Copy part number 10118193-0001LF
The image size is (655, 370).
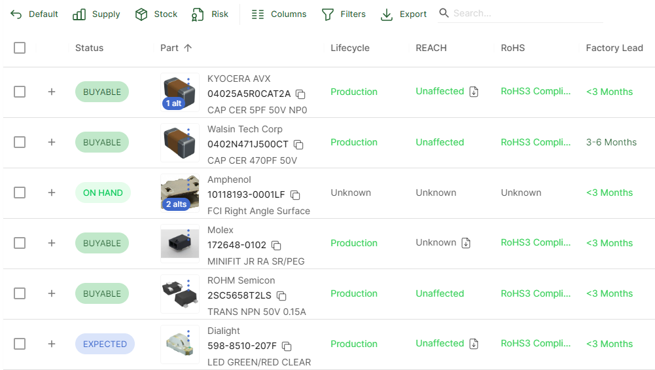coord(295,195)
